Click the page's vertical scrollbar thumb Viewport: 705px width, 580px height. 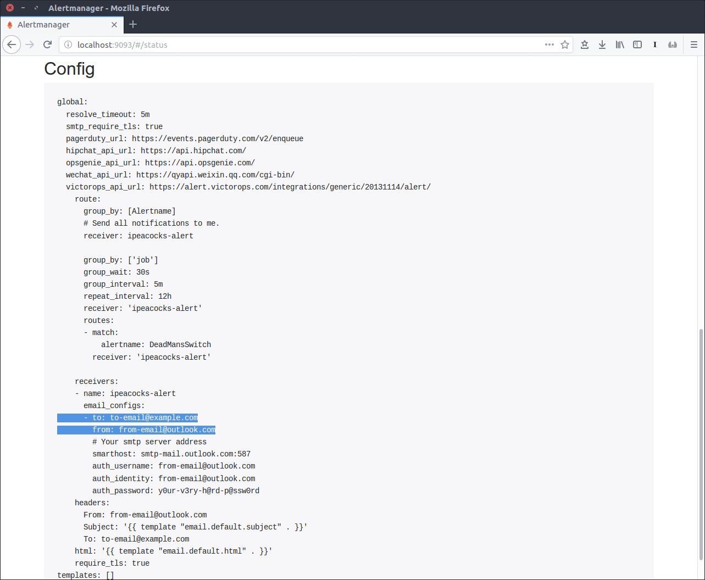[x=701, y=444]
